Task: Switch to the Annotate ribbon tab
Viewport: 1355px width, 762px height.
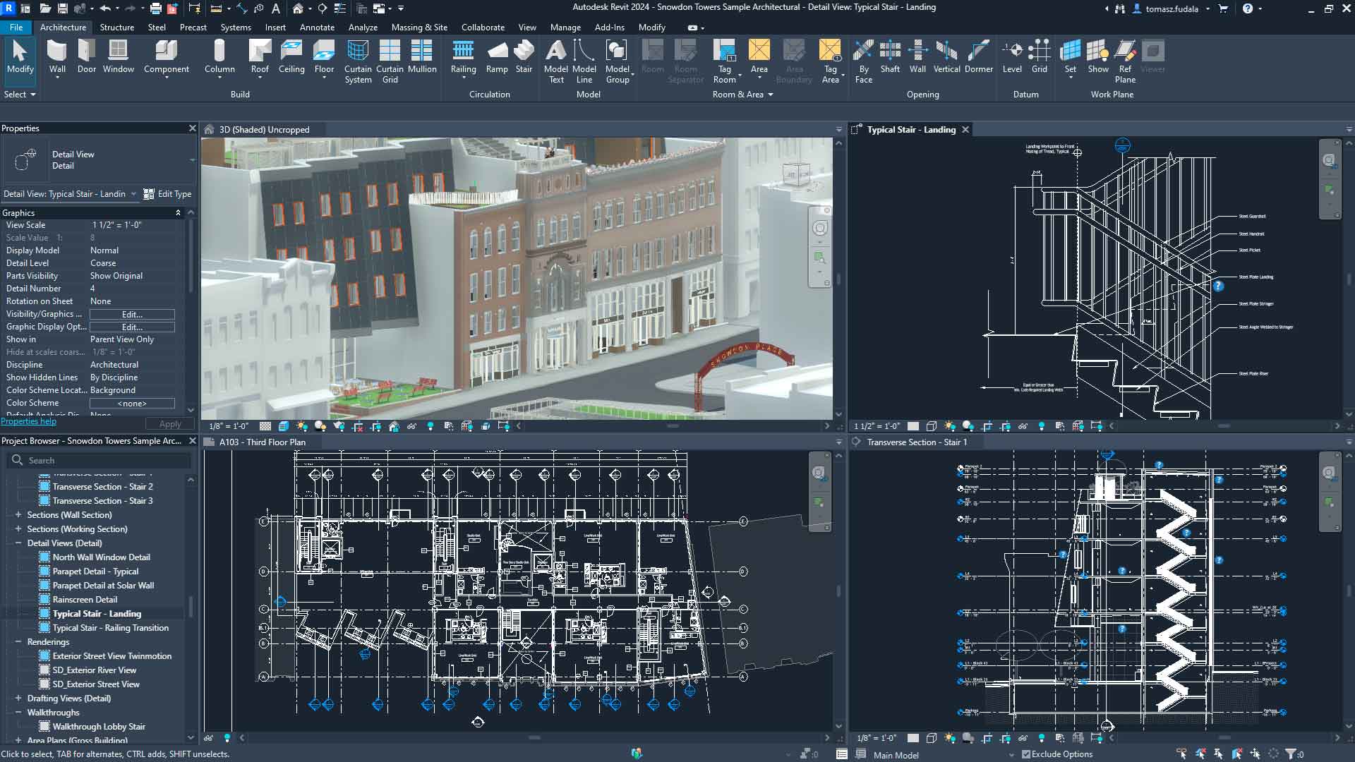Action: click(317, 28)
